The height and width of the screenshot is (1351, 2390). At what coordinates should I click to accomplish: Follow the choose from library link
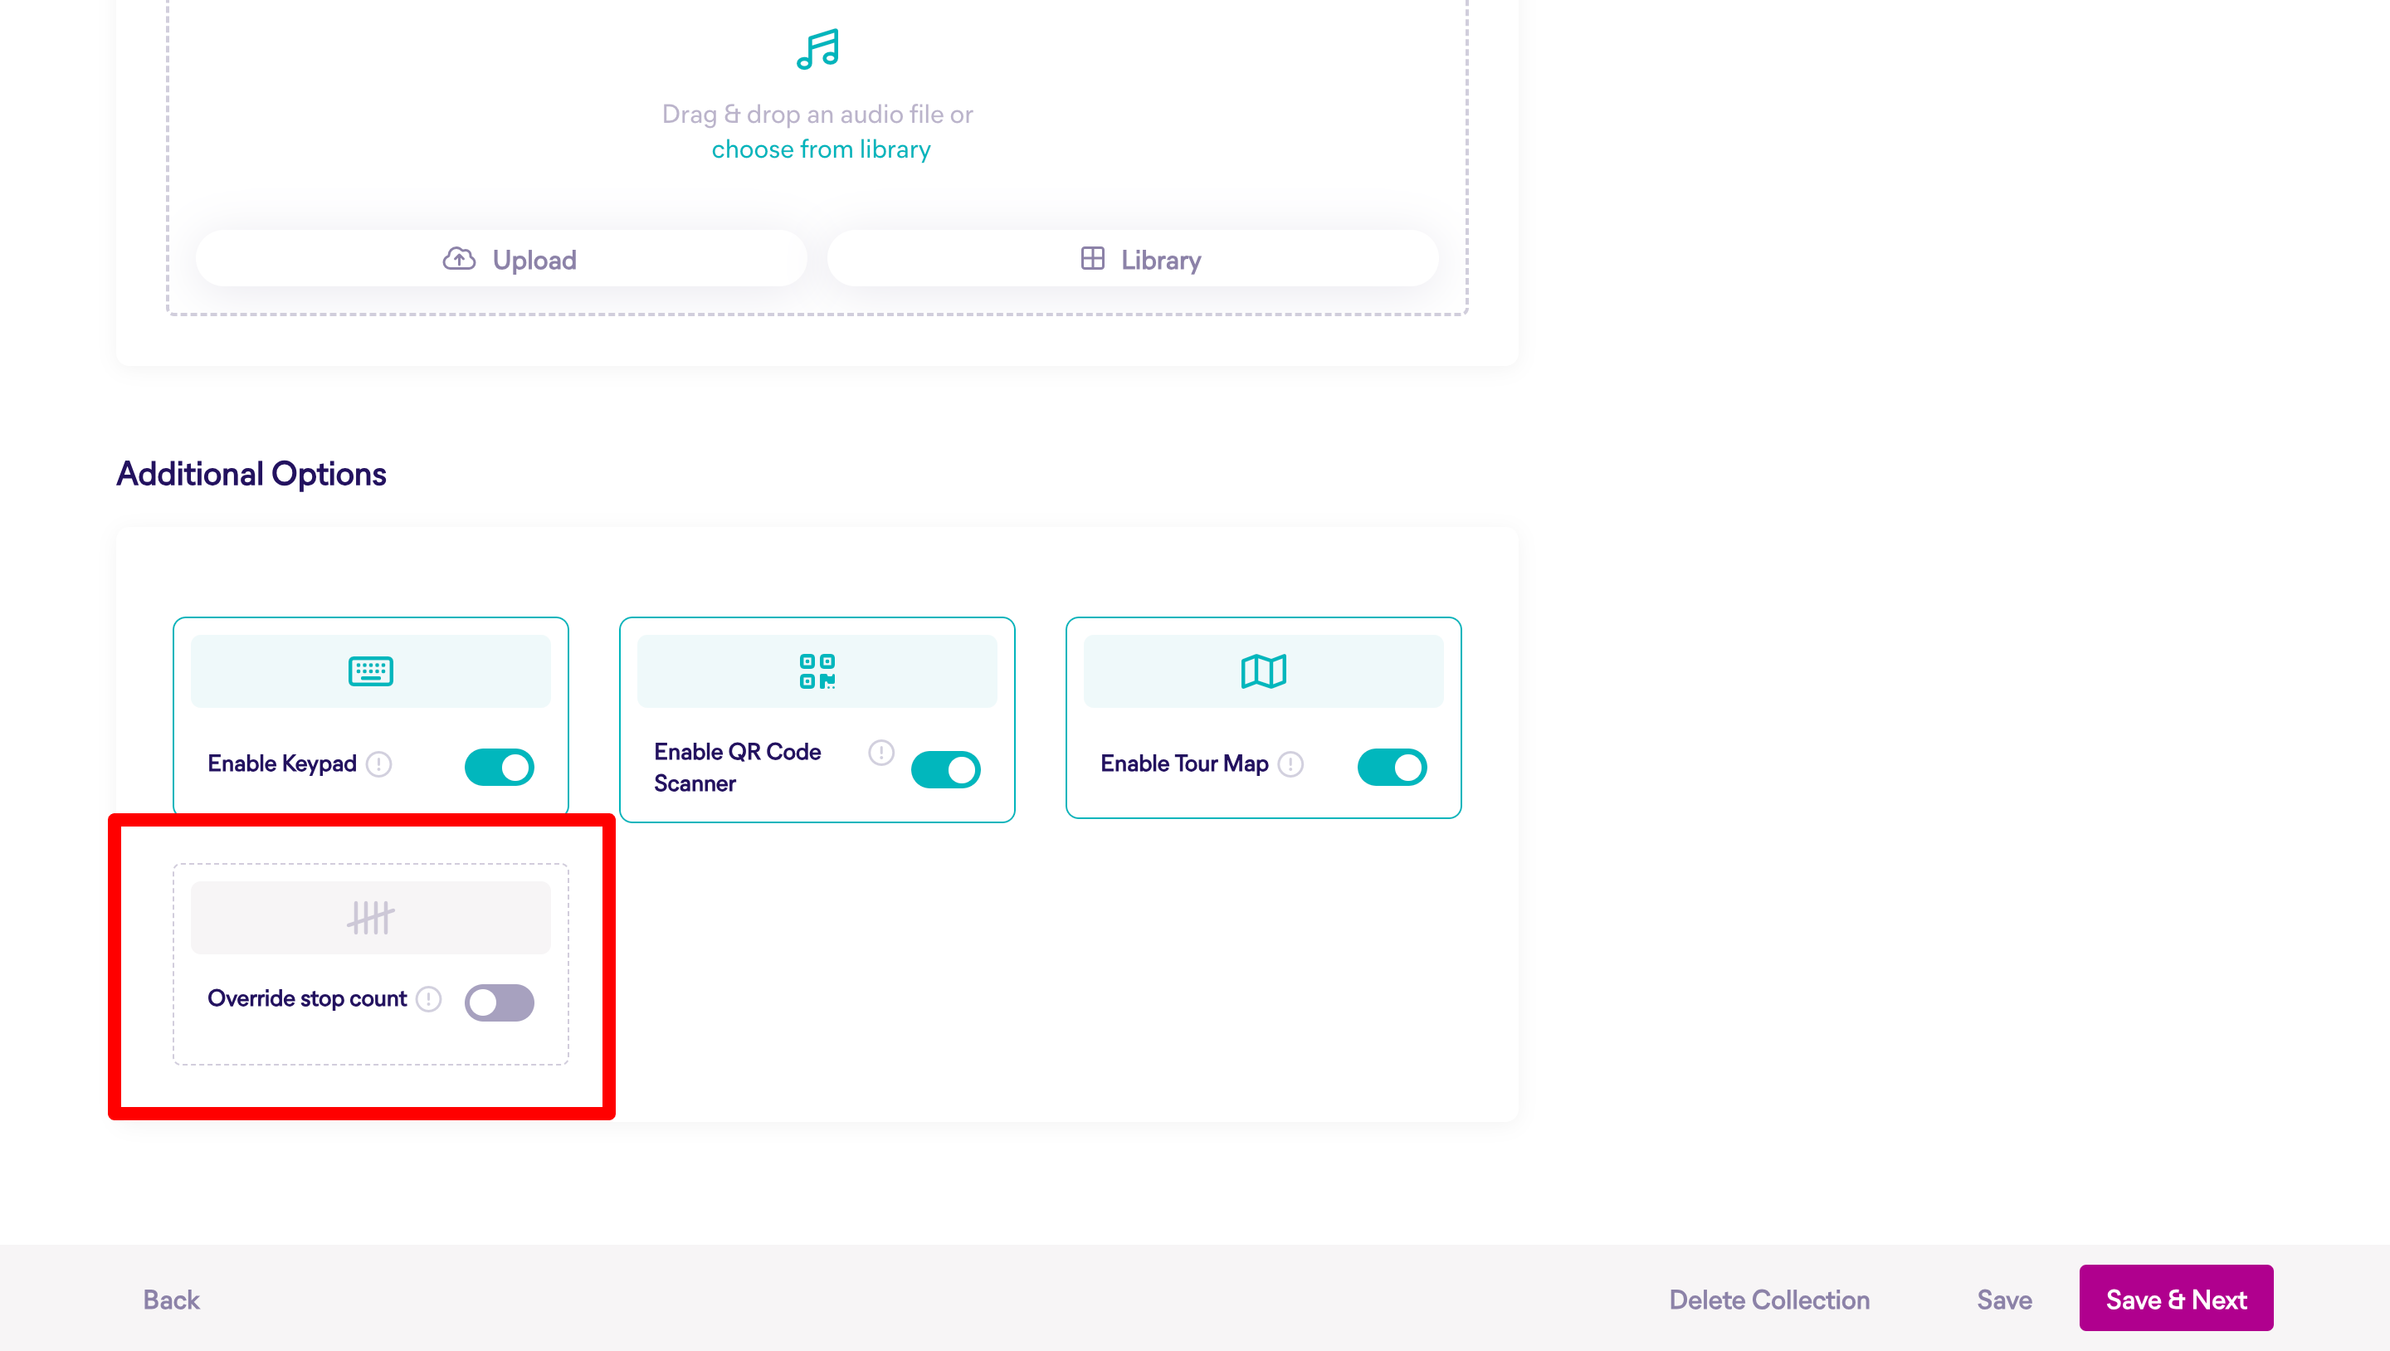(x=820, y=149)
